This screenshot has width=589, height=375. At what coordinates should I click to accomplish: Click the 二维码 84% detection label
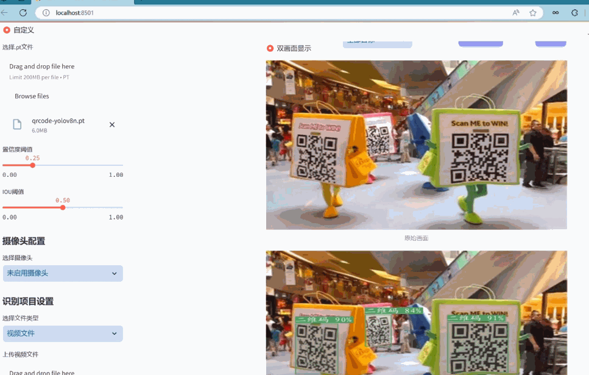click(x=394, y=311)
